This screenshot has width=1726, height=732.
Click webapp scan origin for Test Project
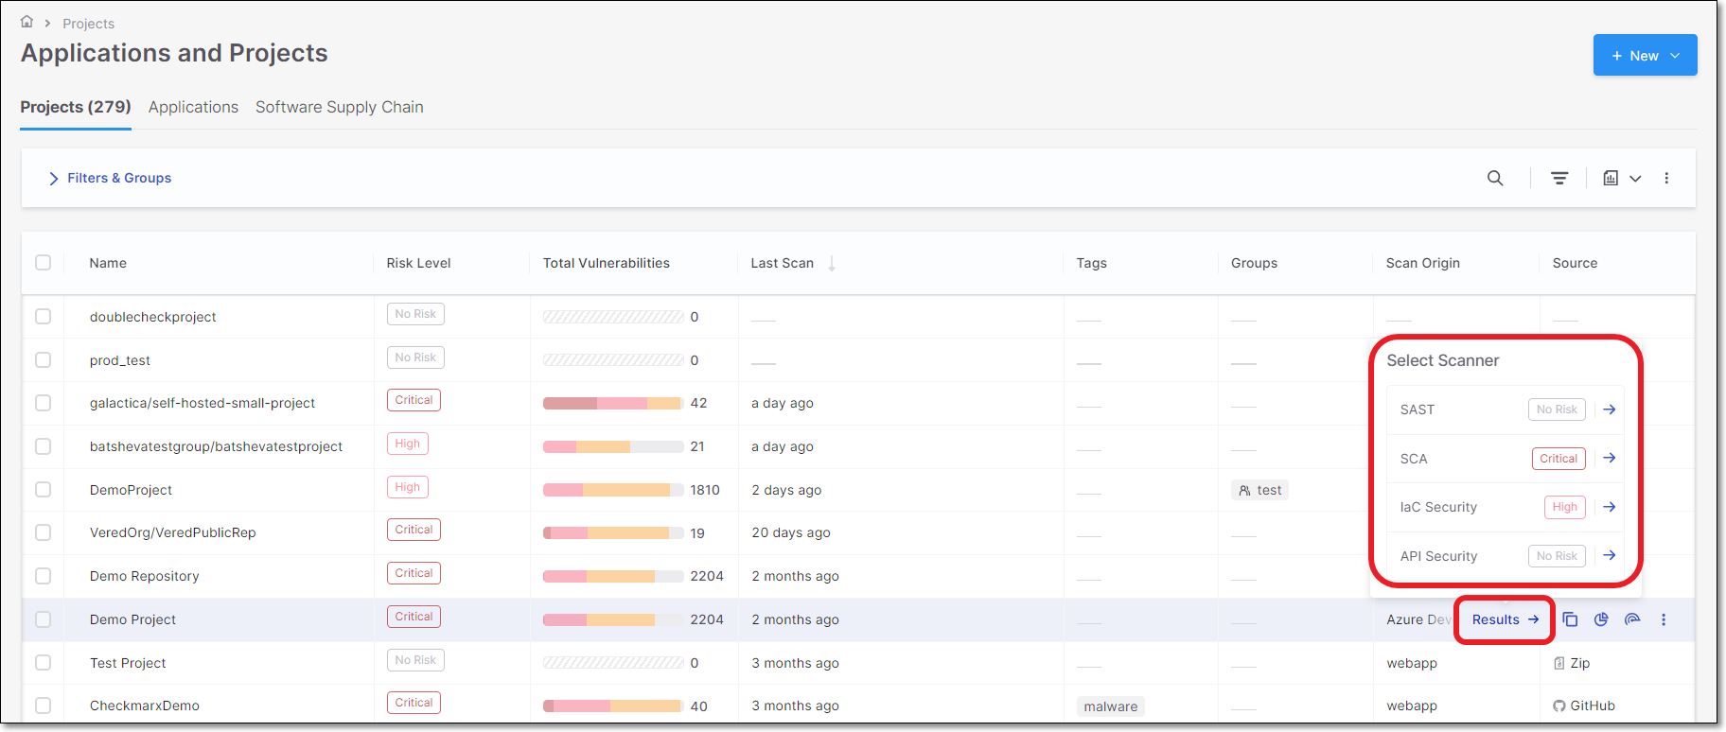(x=1412, y=663)
